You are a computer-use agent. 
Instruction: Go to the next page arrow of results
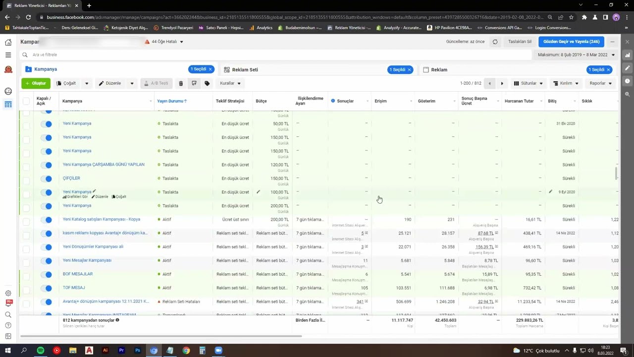pyautogui.click(x=502, y=83)
